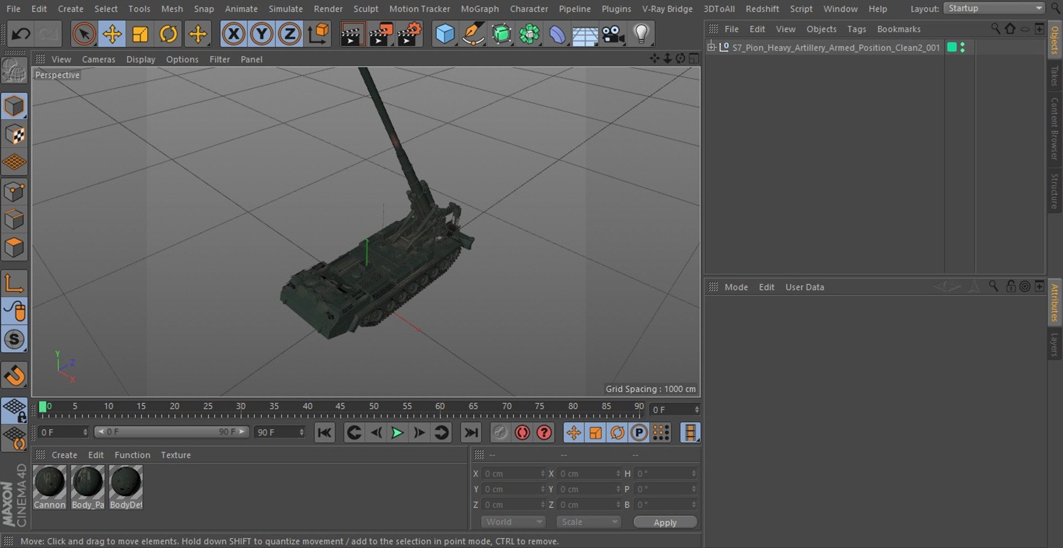Open the spline Pen tool
The width and height of the screenshot is (1063, 548).
pyautogui.click(x=473, y=34)
